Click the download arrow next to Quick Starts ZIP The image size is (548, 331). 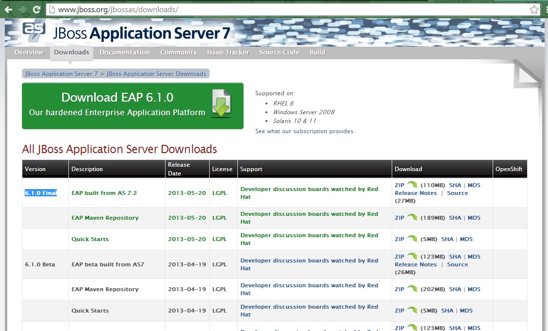(x=411, y=239)
